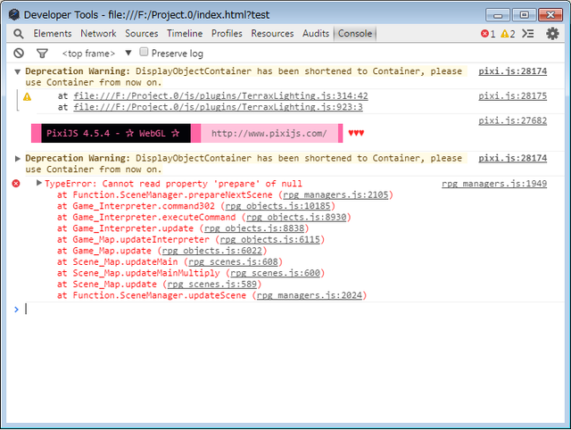Open the console filter funnel

[x=42, y=54]
